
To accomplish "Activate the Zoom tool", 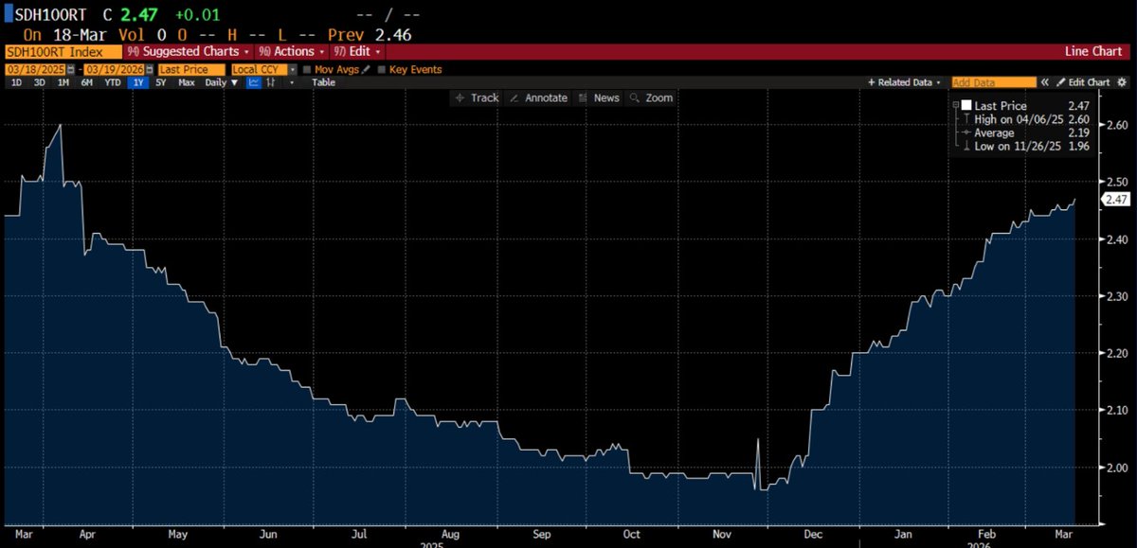I will (x=651, y=98).
